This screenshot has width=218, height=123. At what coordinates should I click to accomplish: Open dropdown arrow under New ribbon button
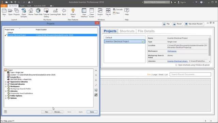4,16
